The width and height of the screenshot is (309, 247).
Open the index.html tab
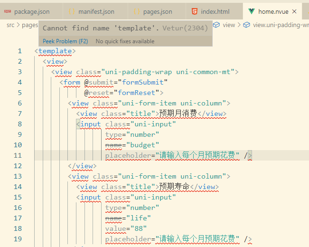(214, 11)
